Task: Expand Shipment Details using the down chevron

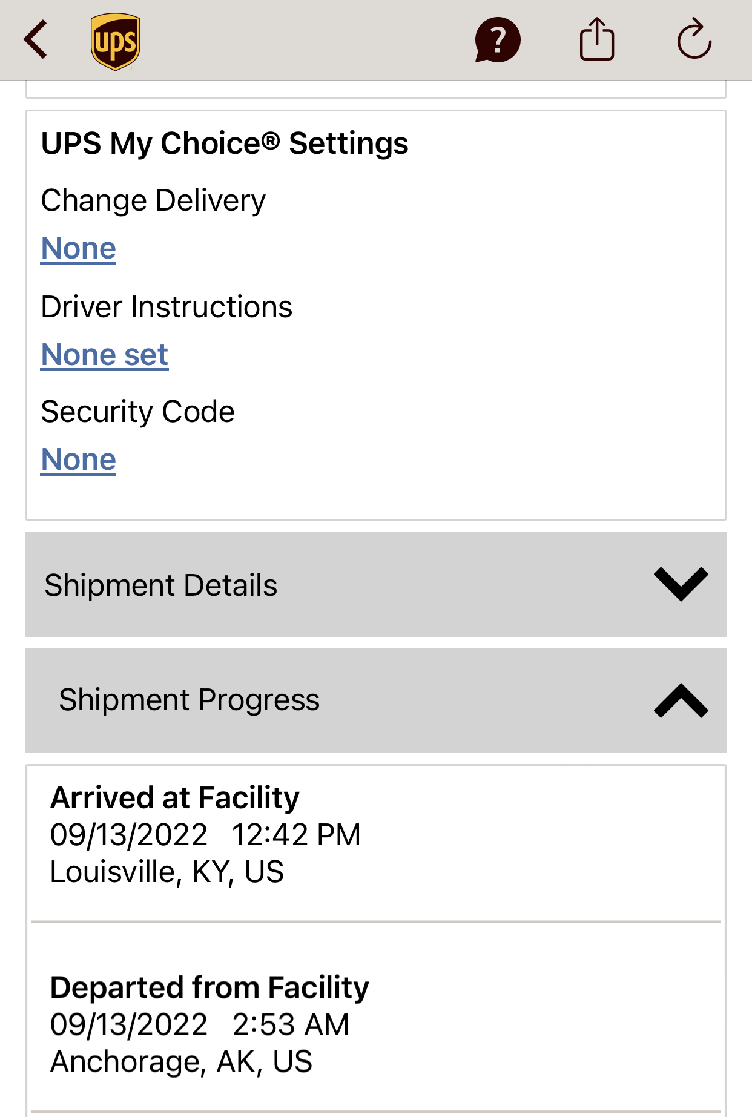Action: coord(681,584)
